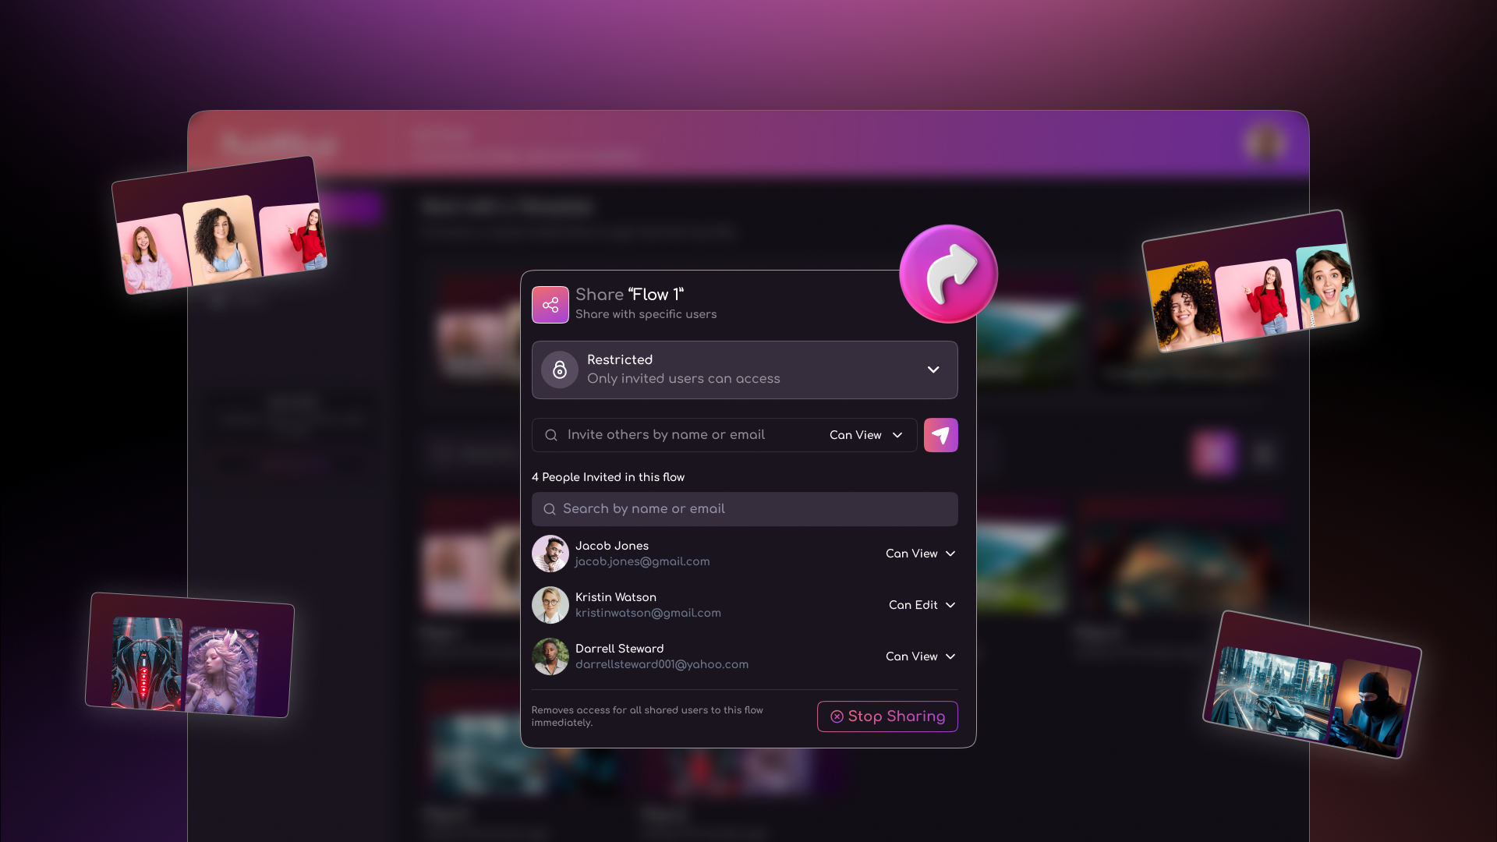
Task: Click the top-left three women thumbnail card
Action: click(x=220, y=225)
